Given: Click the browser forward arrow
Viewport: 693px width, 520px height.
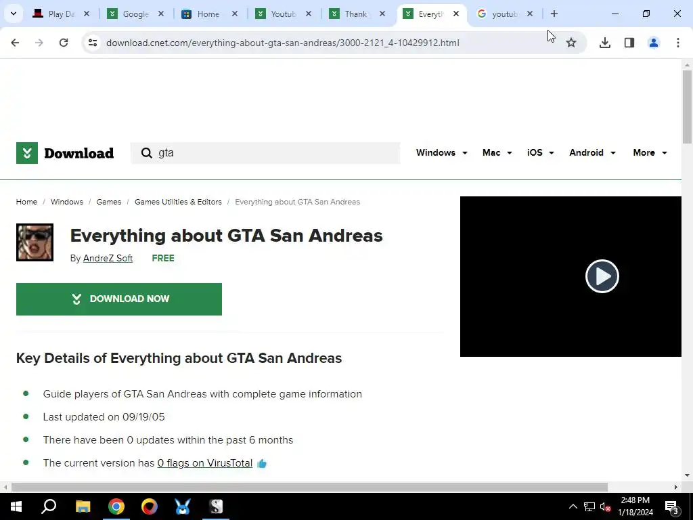Looking at the screenshot, I should pos(39,43).
